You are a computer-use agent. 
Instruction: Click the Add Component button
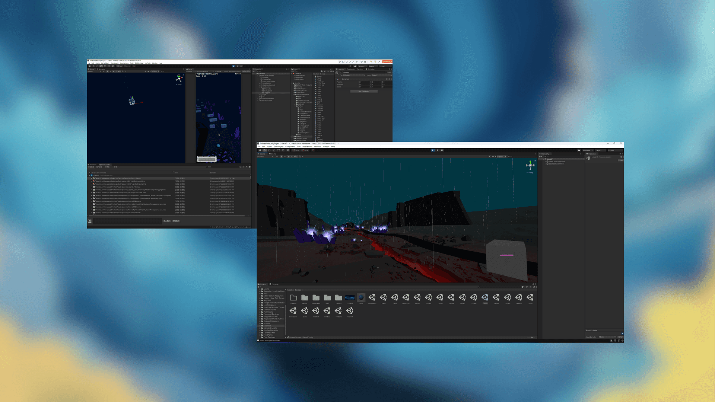pyautogui.click(x=364, y=91)
